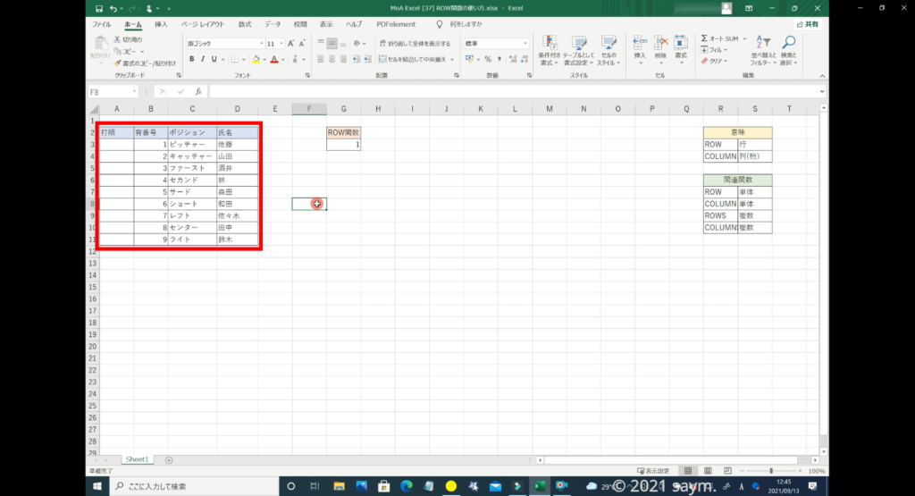This screenshot has height=496, width=915.
Task: Click the Insert Function fx icon
Action: click(197, 91)
